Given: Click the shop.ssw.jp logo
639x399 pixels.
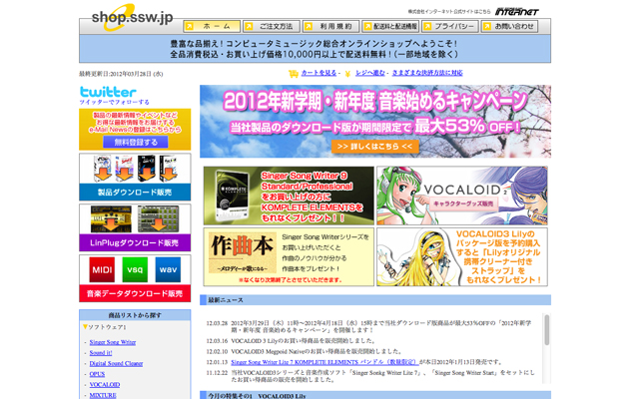Looking at the screenshot, I should (x=132, y=18).
